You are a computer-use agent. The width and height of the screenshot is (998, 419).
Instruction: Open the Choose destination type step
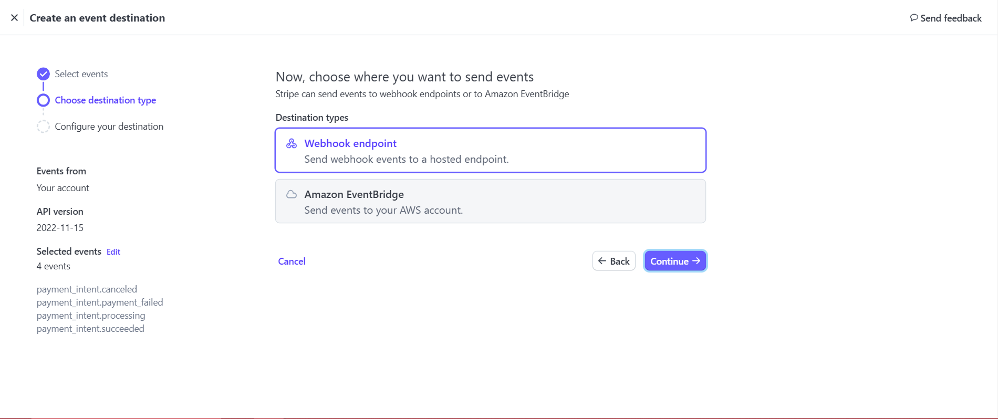tap(106, 100)
